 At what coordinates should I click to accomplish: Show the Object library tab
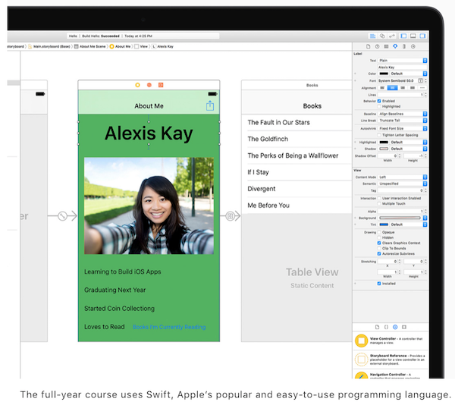(394, 326)
